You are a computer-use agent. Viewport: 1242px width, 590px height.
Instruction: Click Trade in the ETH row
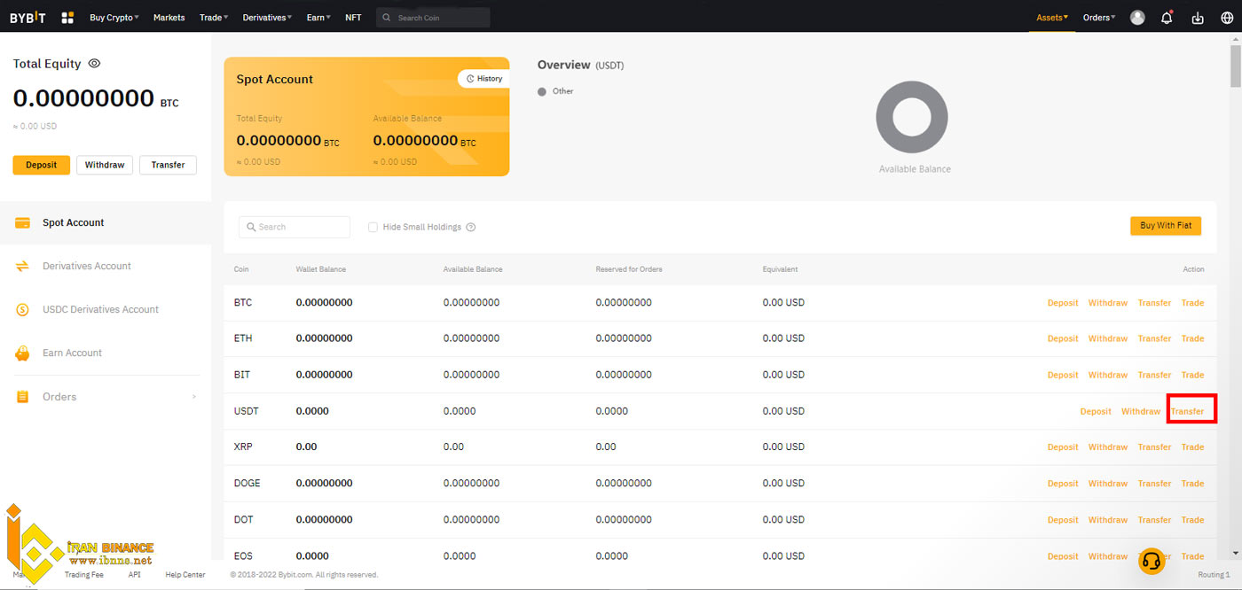pyautogui.click(x=1192, y=338)
